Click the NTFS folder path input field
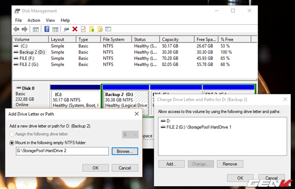Image resolution: width=295 pixels, height=189 pixels. 62,151
